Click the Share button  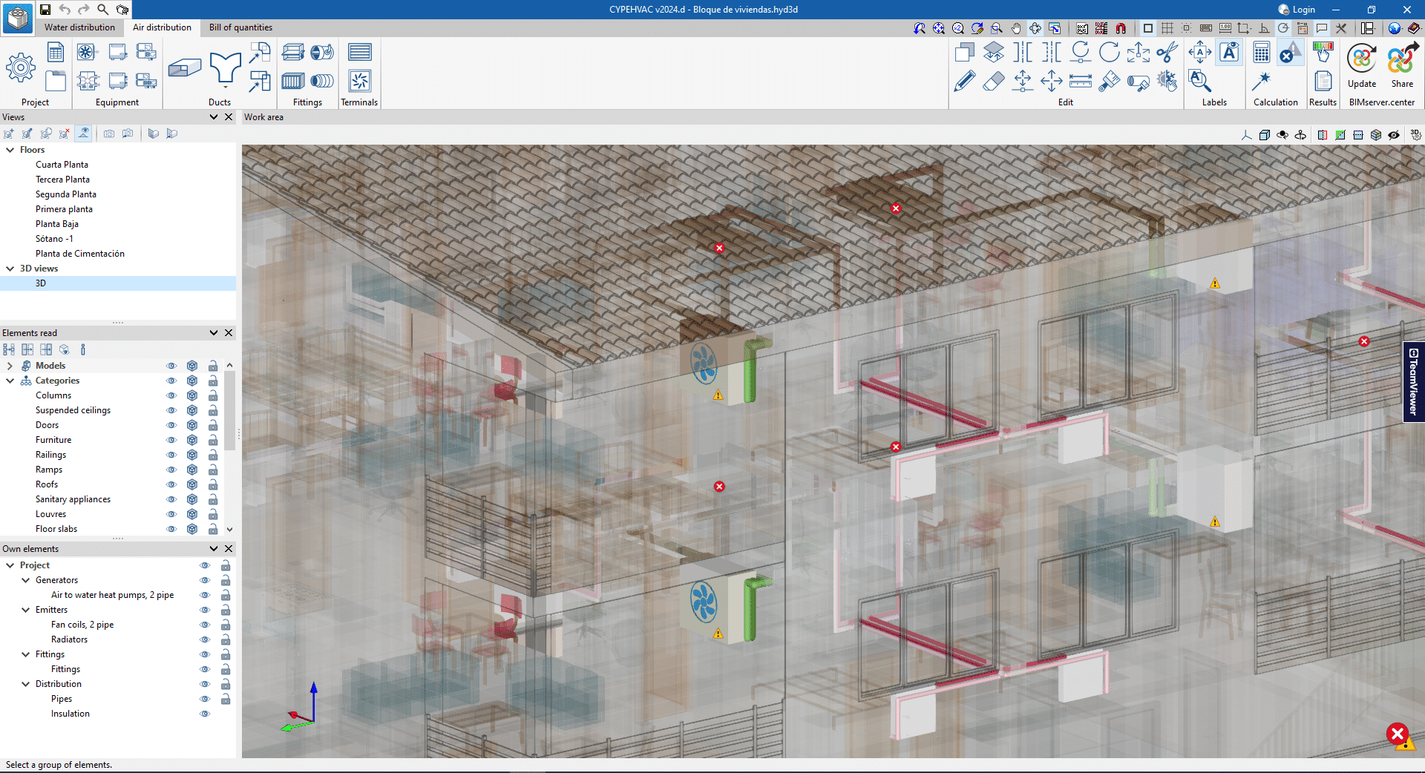click(1401, 66)
